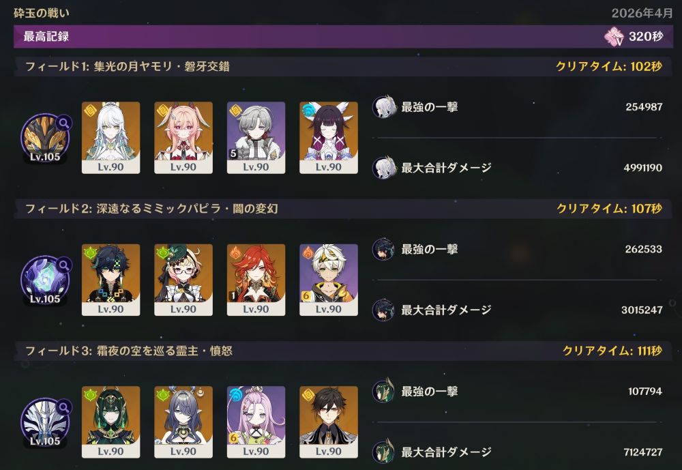Screen dimensions: 682x470
Task: Click Field 3 strongest single strike avatar icon
Action: 383,391
